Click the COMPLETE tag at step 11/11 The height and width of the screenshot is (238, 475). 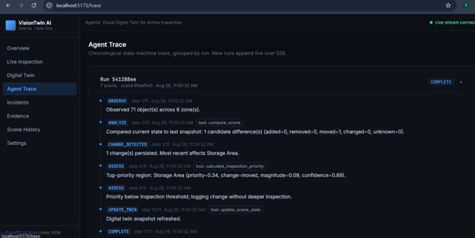pyautogui.click(x=118, y=232)
